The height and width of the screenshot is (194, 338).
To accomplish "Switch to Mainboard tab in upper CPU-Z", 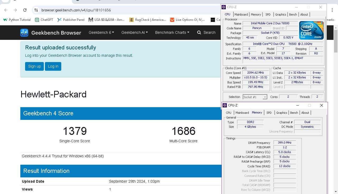I will [241, 15].
